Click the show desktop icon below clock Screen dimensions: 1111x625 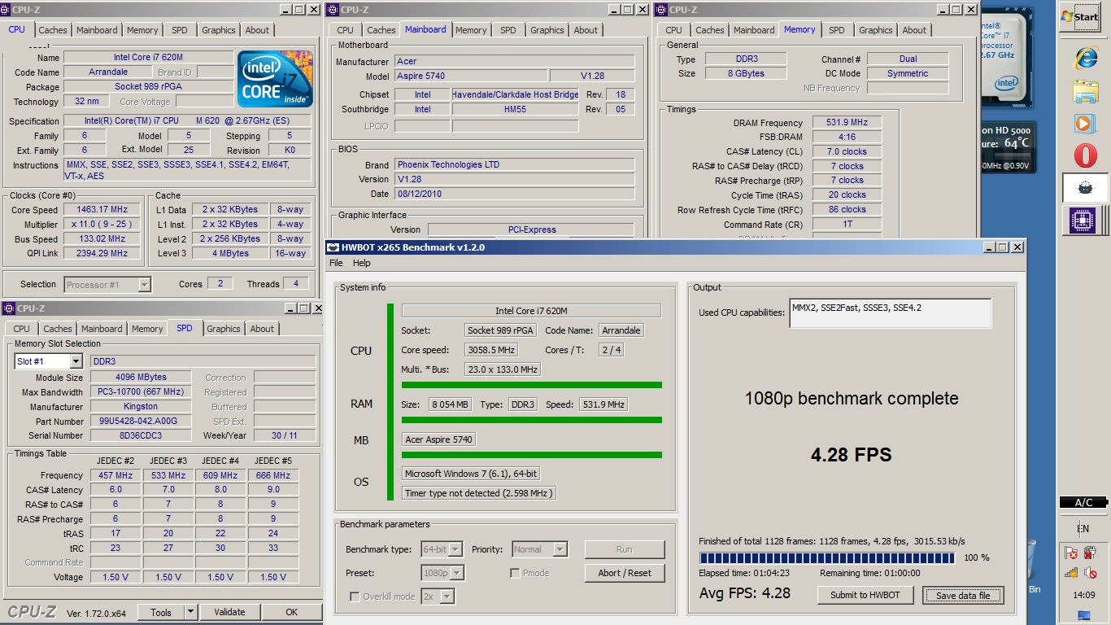(x=1084, y=615)
